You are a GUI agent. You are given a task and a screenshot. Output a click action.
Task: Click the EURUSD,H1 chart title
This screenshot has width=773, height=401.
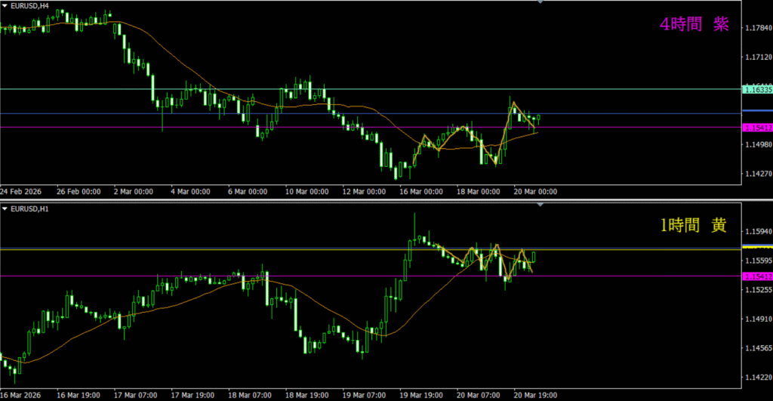[x=29, y=208]
